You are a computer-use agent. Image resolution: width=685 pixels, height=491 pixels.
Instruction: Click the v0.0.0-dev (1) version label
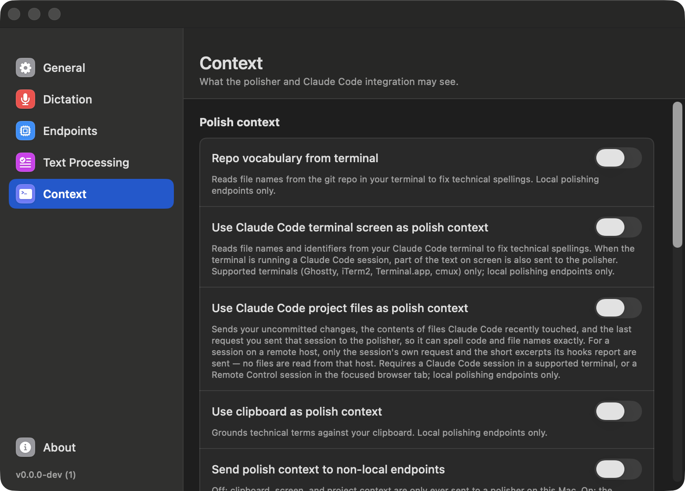(46, 475)
